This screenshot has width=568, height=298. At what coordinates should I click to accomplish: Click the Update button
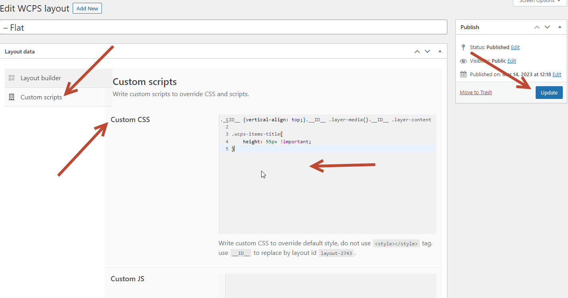(x=549, y=93)
